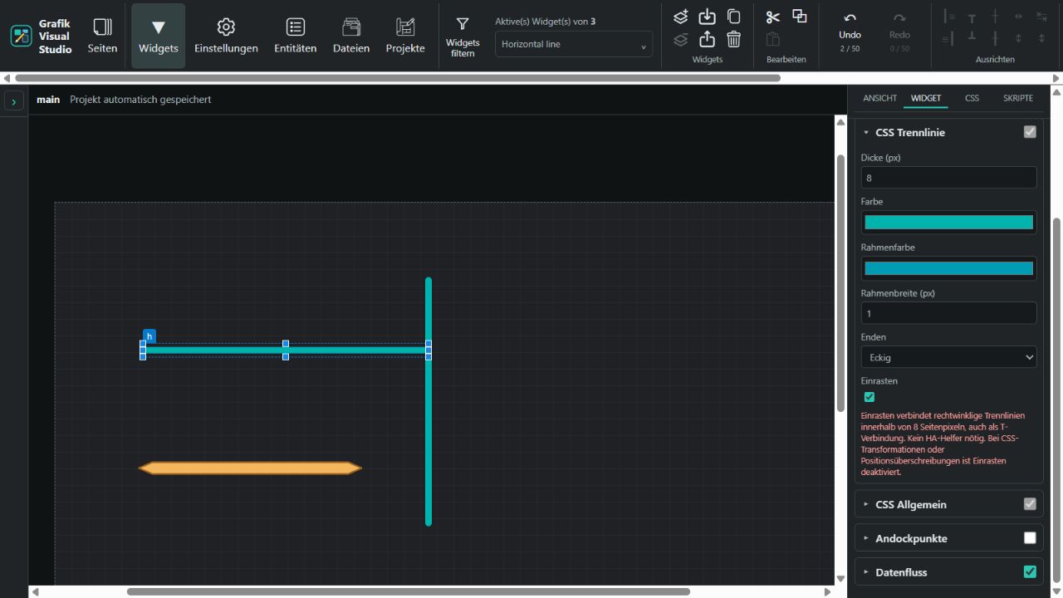1063x598 pixels.
Task: Delete the selected widget with the trash icon
Action: click(733, 39)
